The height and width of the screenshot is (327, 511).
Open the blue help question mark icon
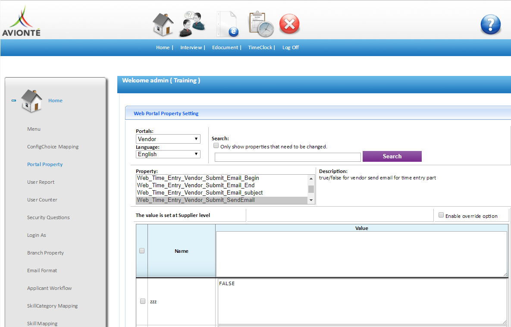pyautogui.click(x=490, y=25)
